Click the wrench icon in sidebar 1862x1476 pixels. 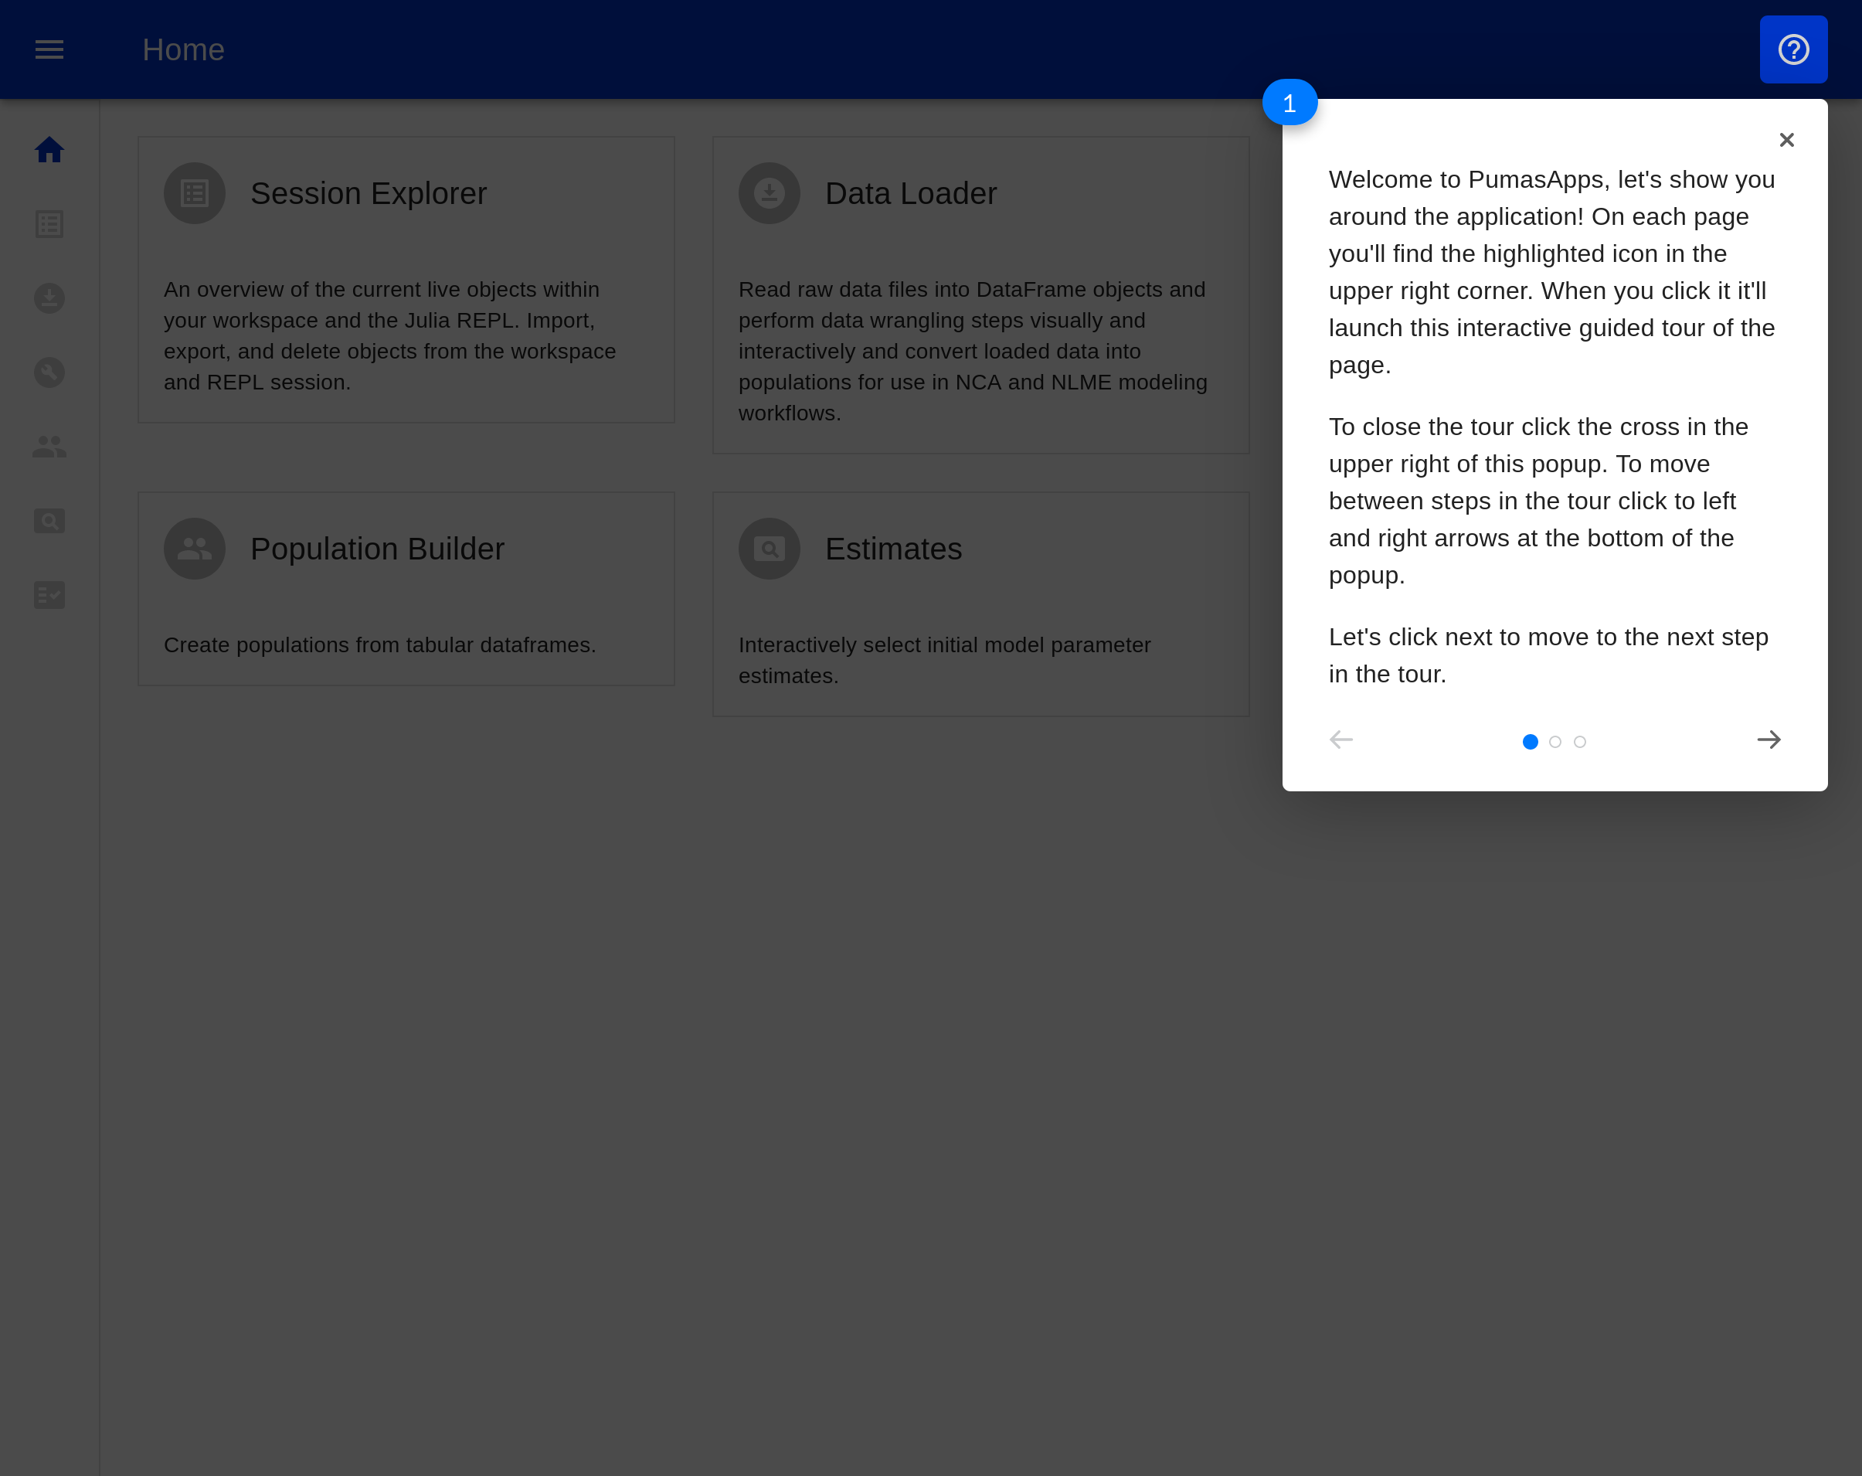tap(49, 372)
